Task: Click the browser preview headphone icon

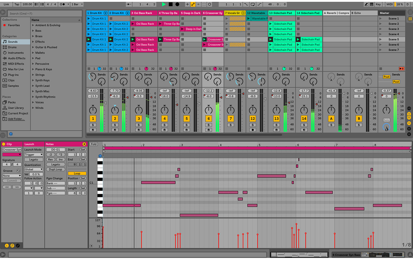Action: click(x=11, y=134)
